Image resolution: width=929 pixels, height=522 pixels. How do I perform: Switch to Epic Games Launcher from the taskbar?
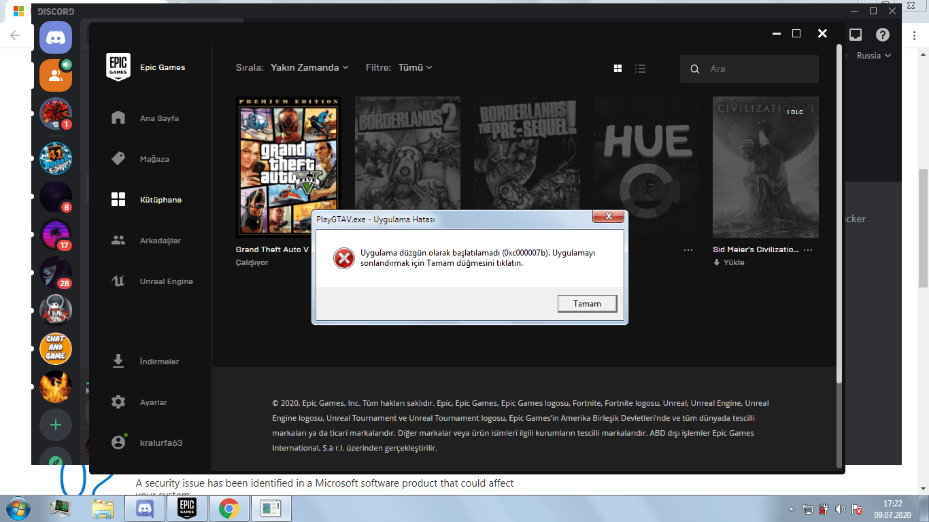coord(187,508)
